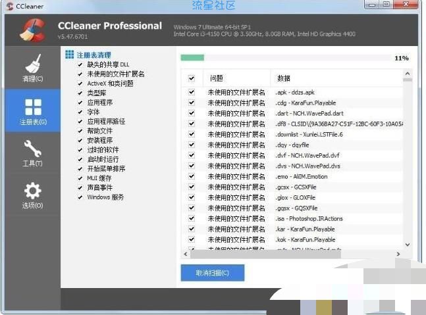This screenshot has height=315, width=426.
Task: Click the horizontal scrollbar thumb
Action: point(265,254)
